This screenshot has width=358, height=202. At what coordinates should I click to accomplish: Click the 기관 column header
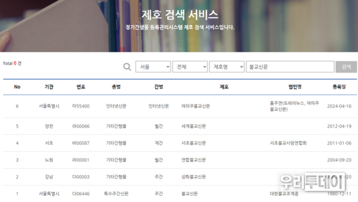(49, 86)
